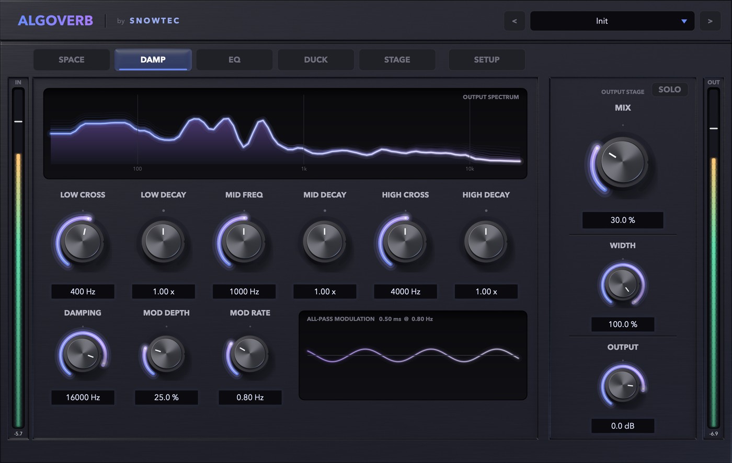
Task: Click the 30.0 % mix value field
Action: click(623, 220)
